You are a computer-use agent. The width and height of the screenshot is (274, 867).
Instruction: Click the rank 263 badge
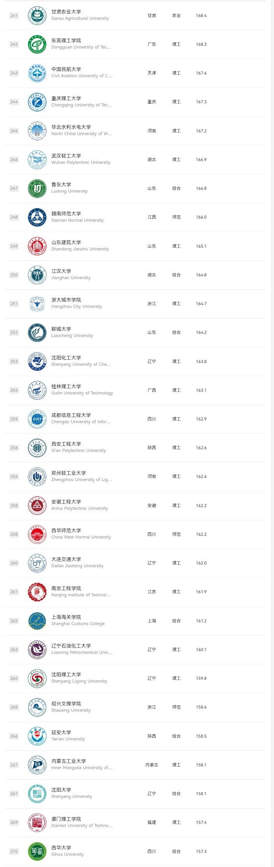tap(14, 650)
